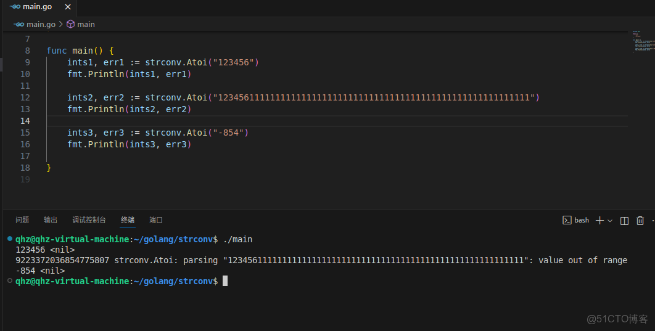Image resolution: width=655 pixels, height=331 pixels.
Task: Split the terminal panel
Action: (624, 220)
